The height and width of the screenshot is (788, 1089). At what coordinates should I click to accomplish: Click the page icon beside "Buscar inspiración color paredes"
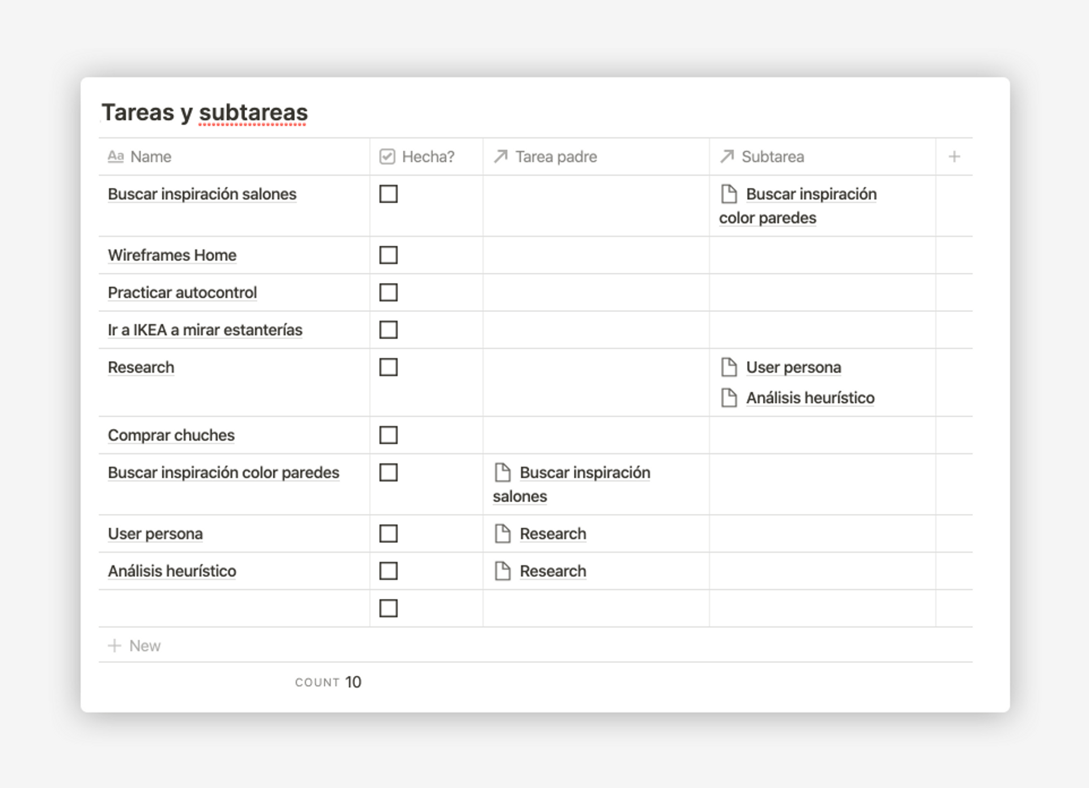click(x=729, y=194)
